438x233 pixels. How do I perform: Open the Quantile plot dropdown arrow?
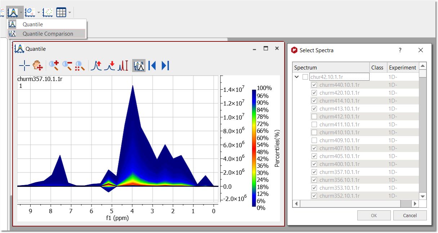21,13
